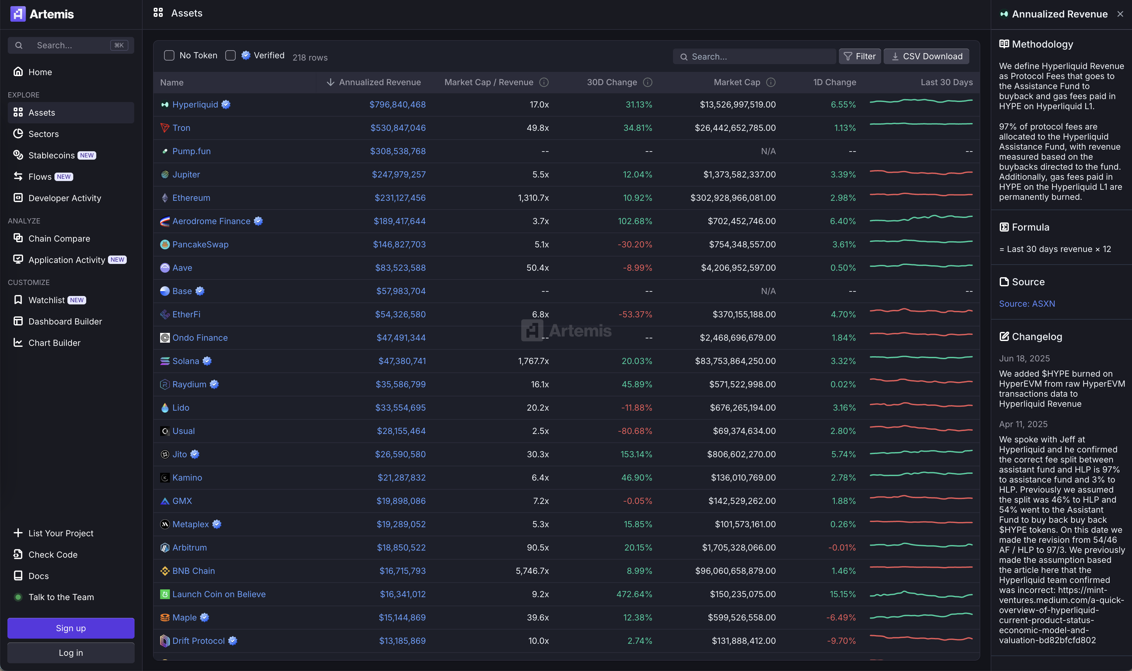Open the Source: ASXN link
The image size is (1132, 671).
click(x=1027, y=303)
